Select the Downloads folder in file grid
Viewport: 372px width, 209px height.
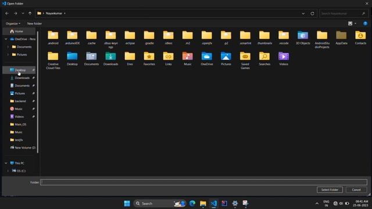[x=110, y=59]
